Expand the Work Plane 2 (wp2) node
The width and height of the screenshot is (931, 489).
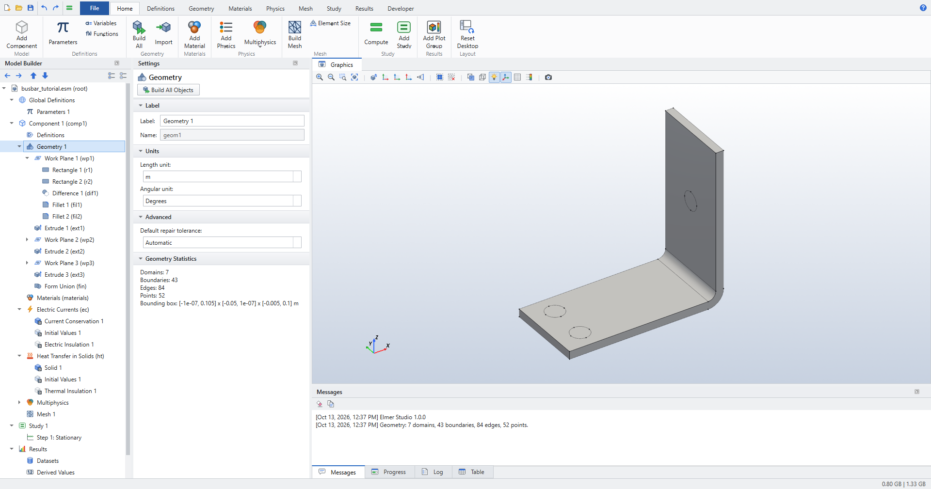[x=27, y=240]
